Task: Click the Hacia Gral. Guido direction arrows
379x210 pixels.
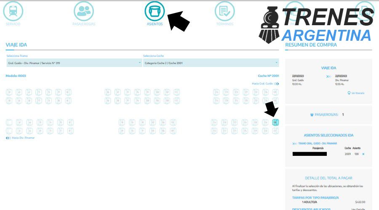Action: coord(277,84)
